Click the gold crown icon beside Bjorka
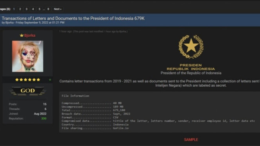 tap(22, 35)
